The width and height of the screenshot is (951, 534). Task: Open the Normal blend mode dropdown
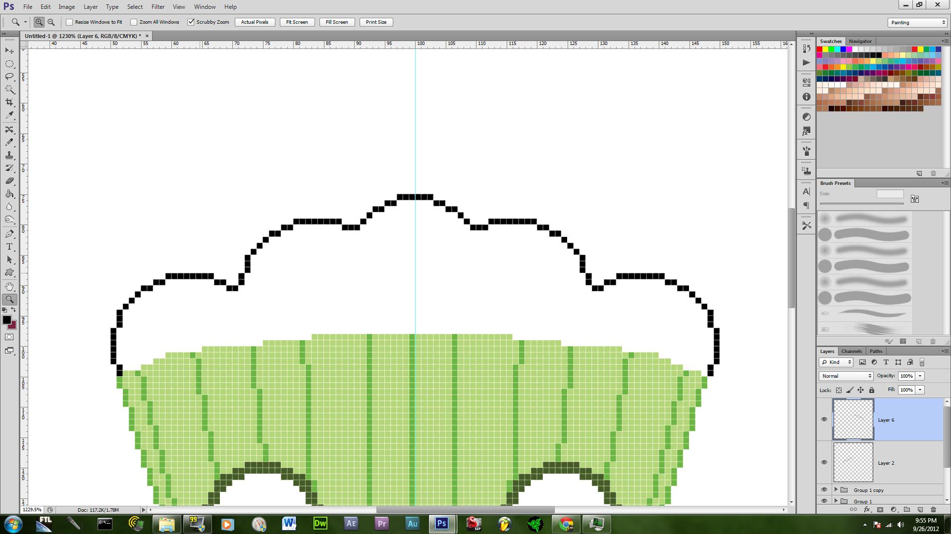846,376
